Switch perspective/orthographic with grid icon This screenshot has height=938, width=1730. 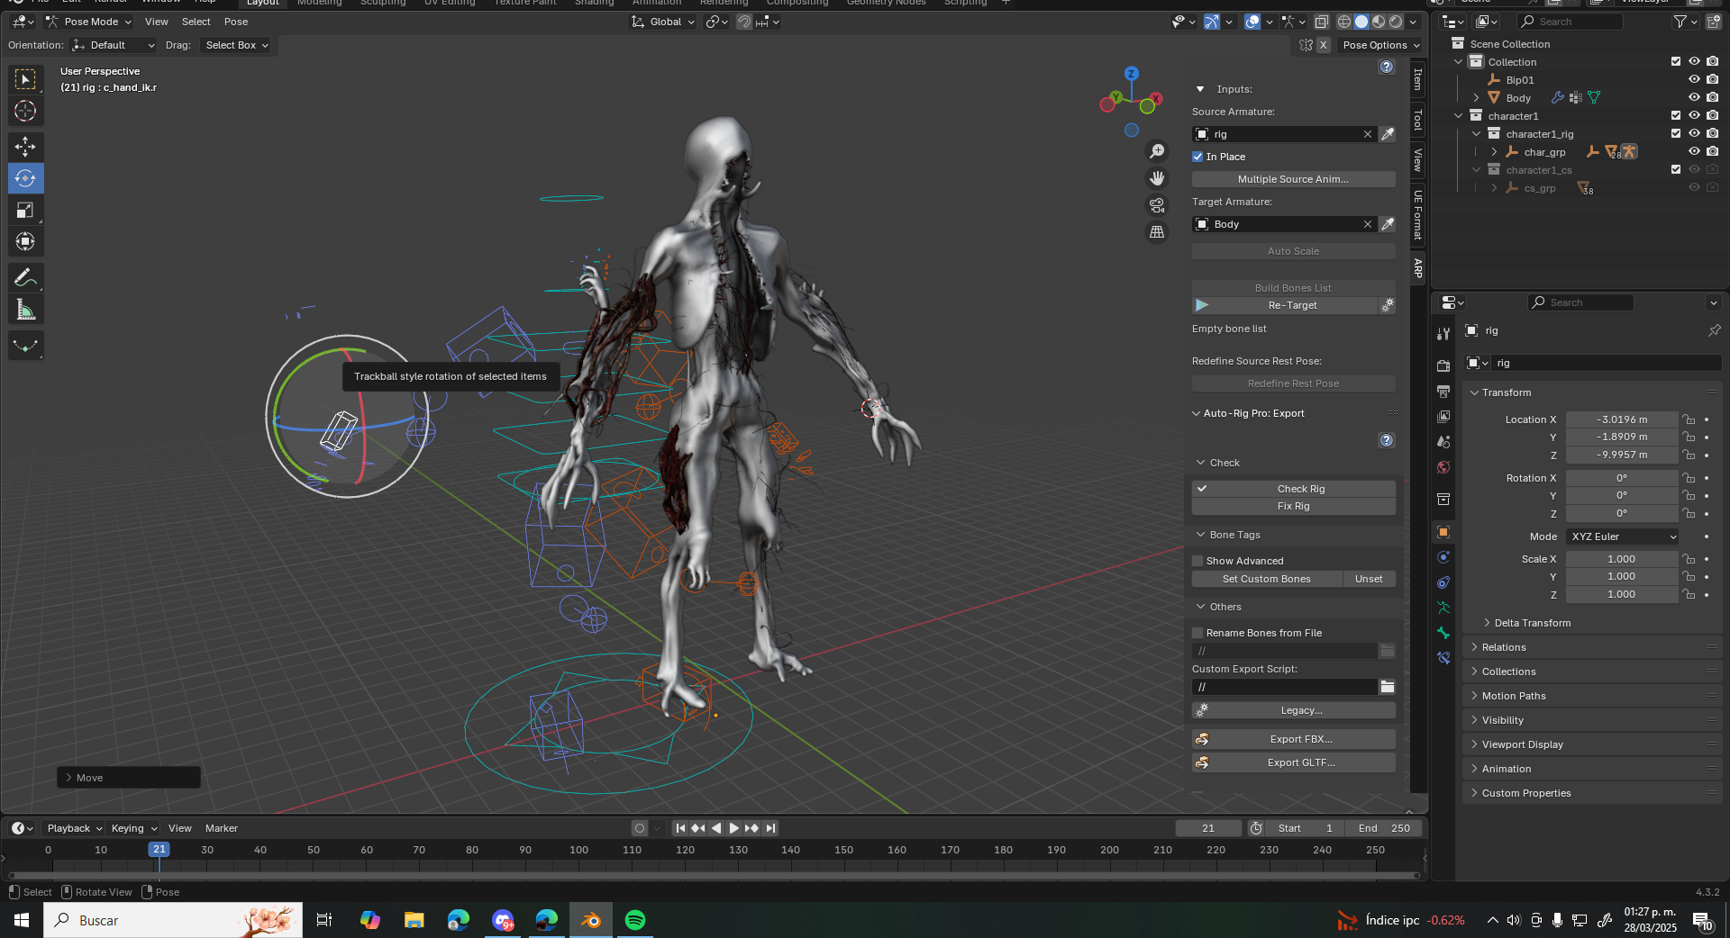[x=1157, y=232]
